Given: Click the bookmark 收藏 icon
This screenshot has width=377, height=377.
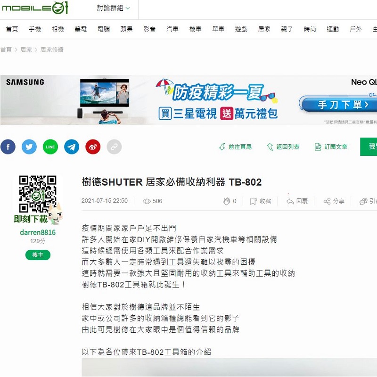Looking at the screenshot, I should click(x=253, y=201).
